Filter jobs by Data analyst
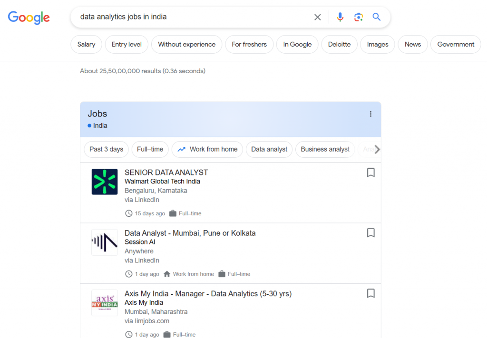 (269, 149)
